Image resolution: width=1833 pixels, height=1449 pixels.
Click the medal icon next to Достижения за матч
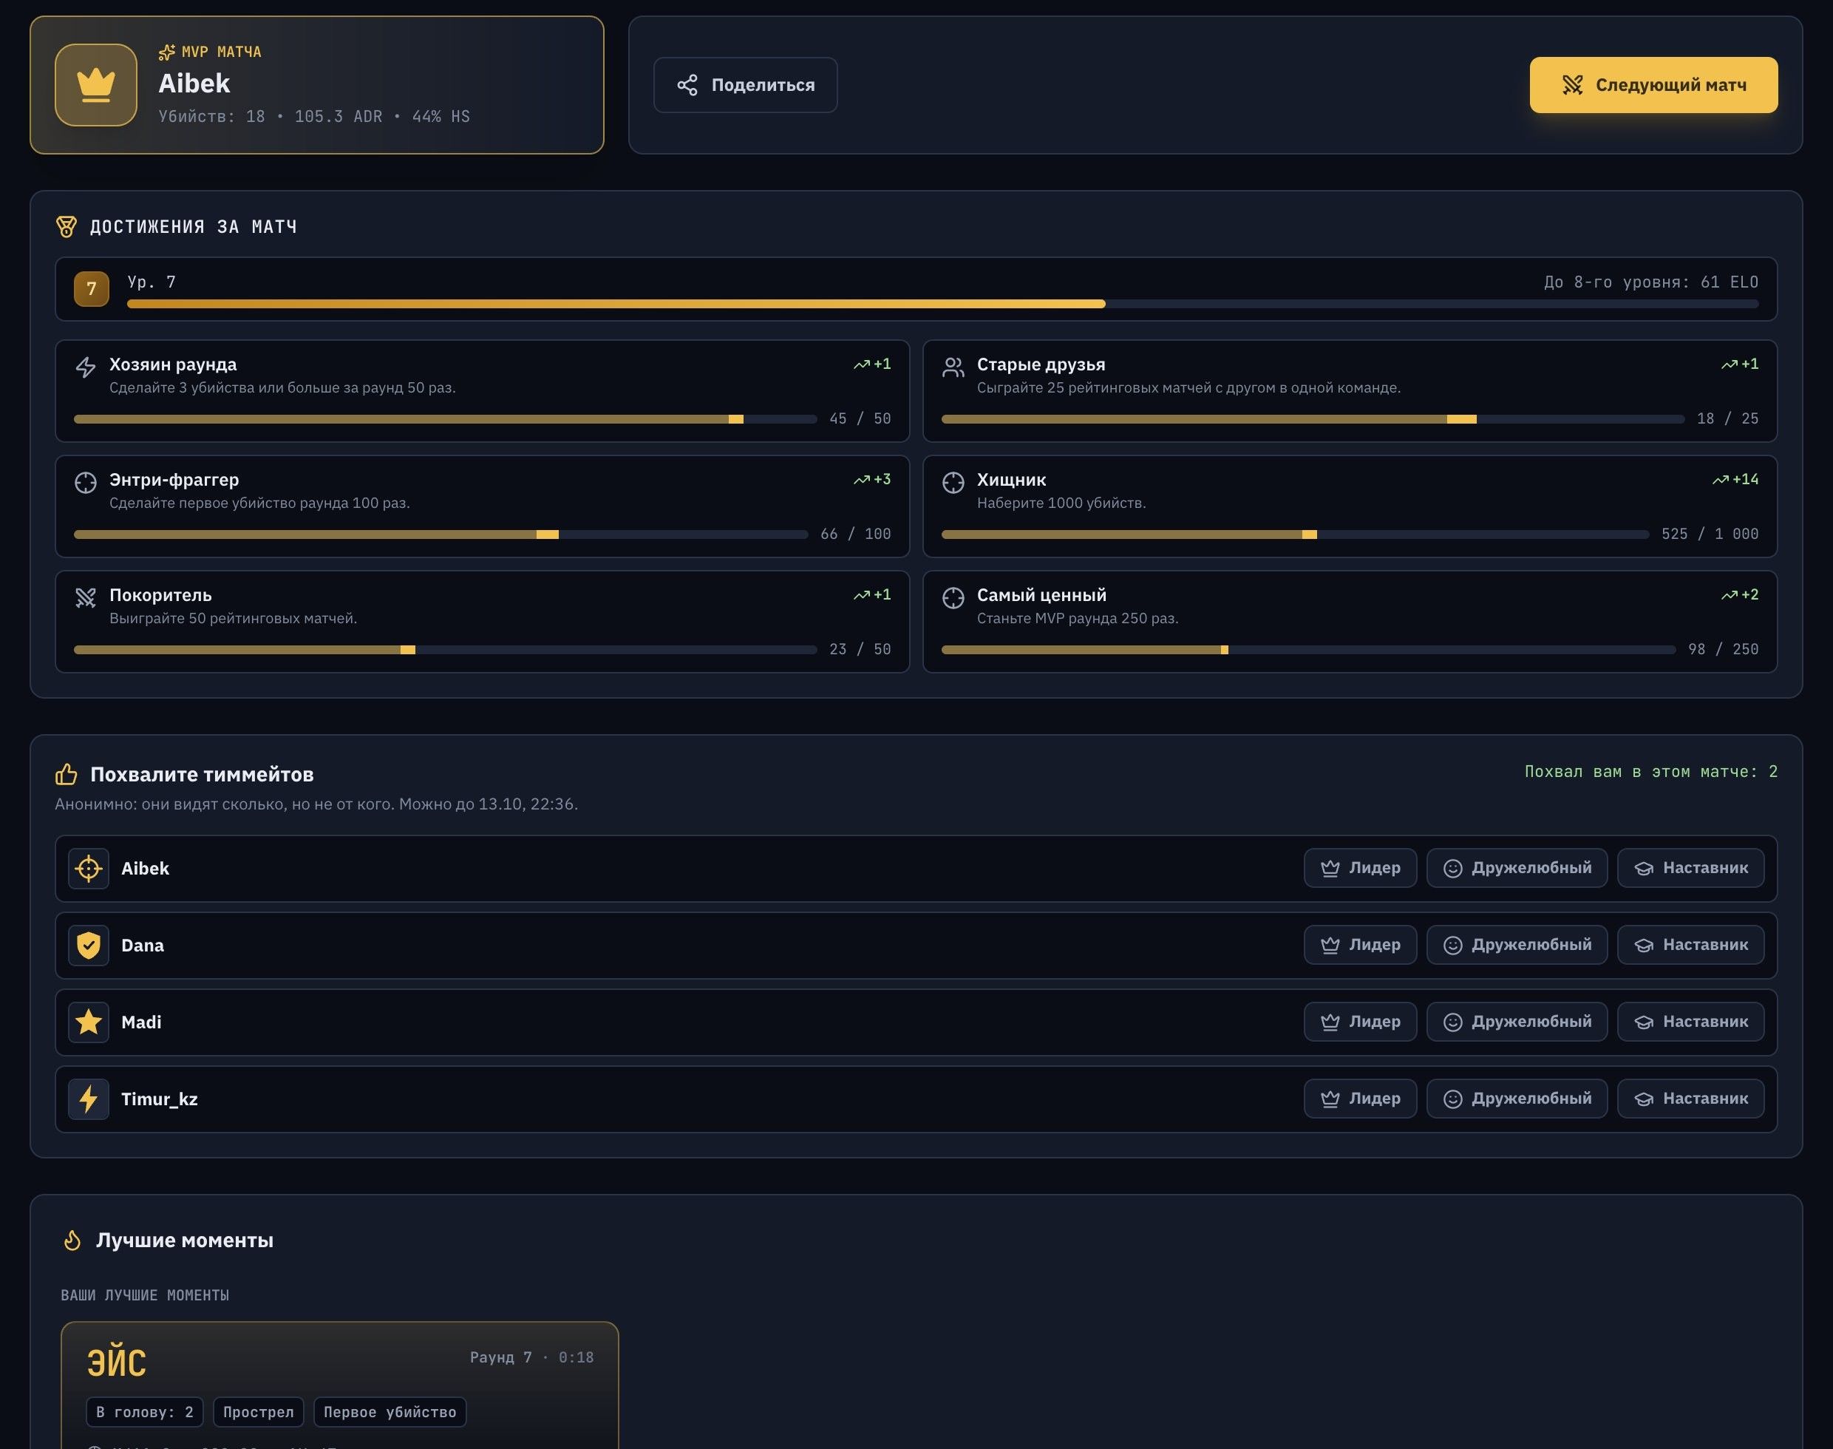67,226
